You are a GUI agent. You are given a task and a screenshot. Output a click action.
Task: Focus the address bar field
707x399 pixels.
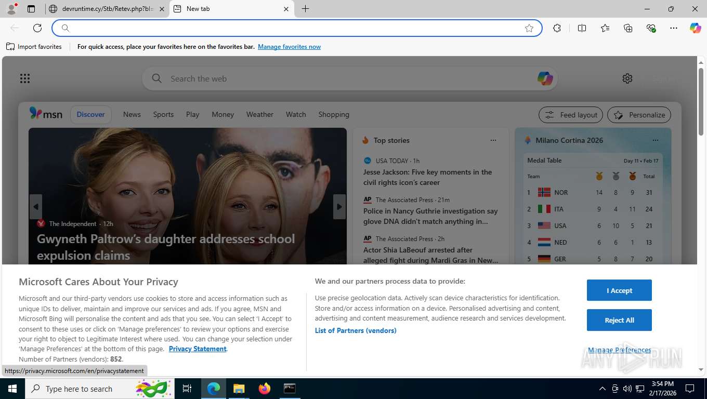pyautogui.click(x=297, y=28)
